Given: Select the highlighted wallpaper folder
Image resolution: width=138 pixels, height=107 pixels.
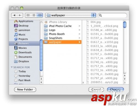Looking at the screenshot, I should (62, 42).
